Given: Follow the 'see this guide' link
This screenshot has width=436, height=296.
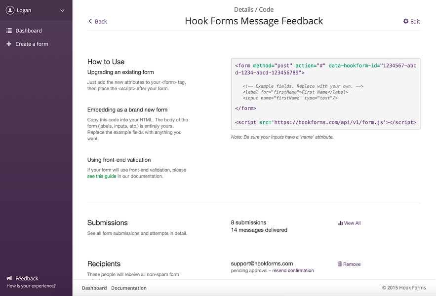Looking at the screenshot, I should tap(102, 176).
